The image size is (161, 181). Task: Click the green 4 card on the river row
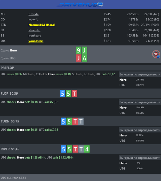(87, 149)
